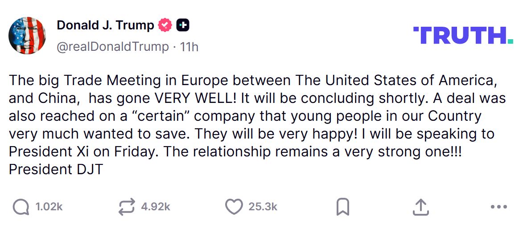
Task: Bookmark this post
Action: [x=342, y=207]
